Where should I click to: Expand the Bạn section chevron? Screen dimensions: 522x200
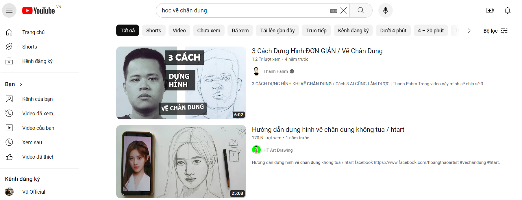(21, 84)
